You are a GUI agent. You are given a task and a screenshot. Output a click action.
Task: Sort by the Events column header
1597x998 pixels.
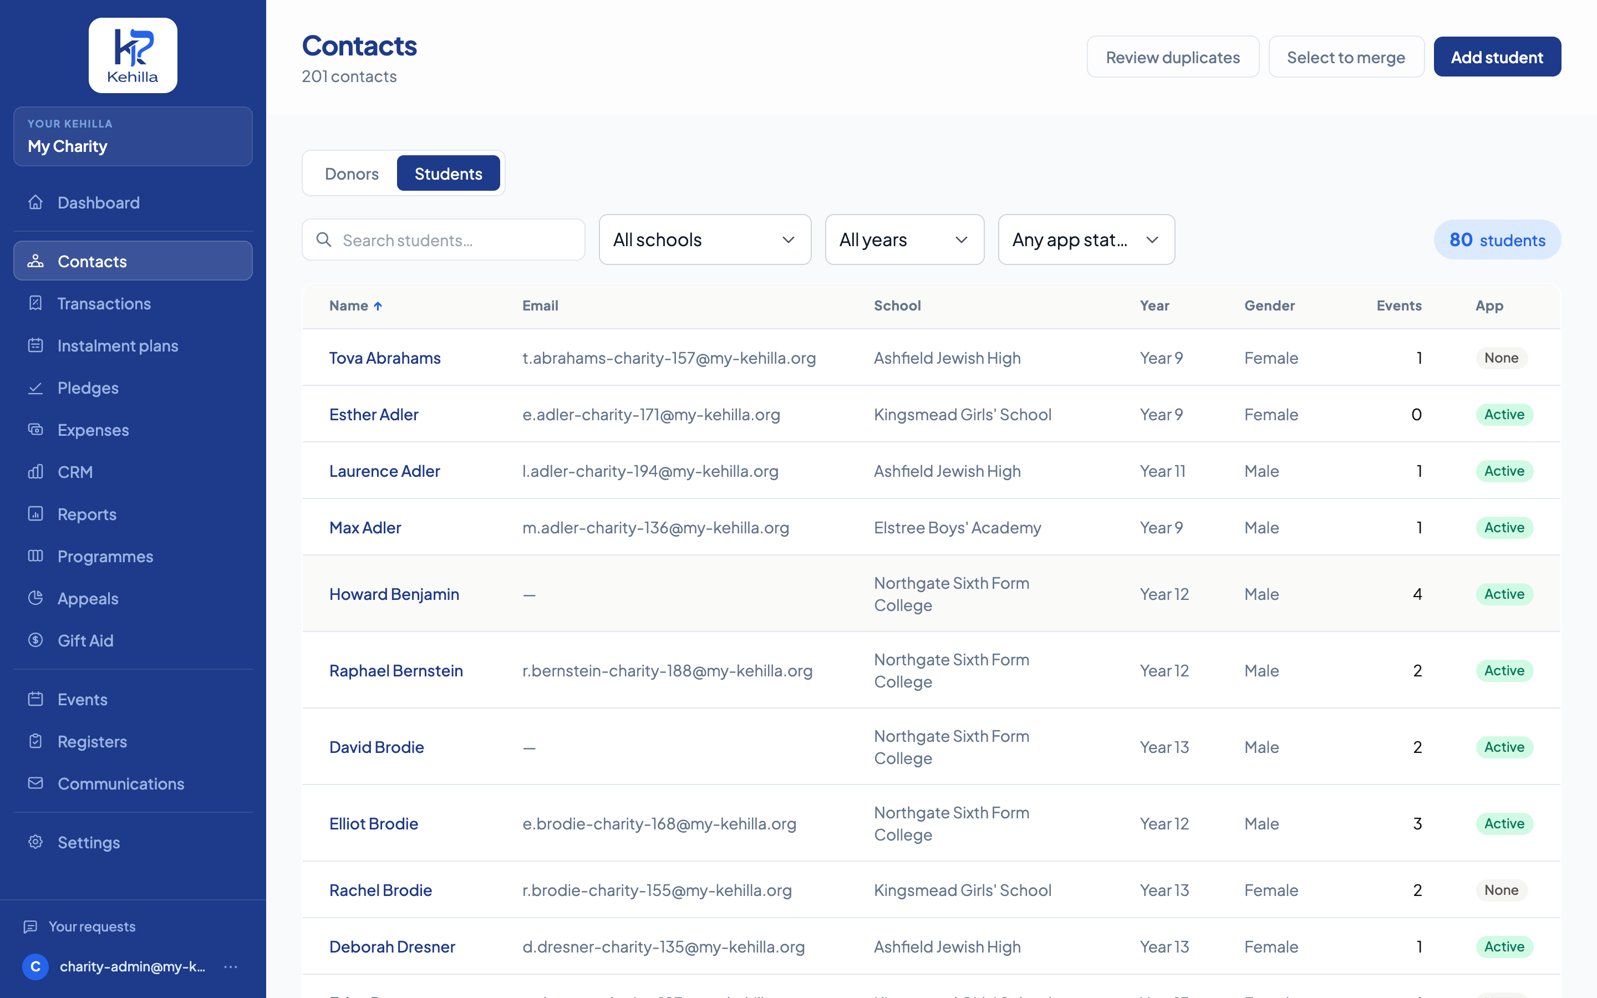click(x=1399, y=305)
